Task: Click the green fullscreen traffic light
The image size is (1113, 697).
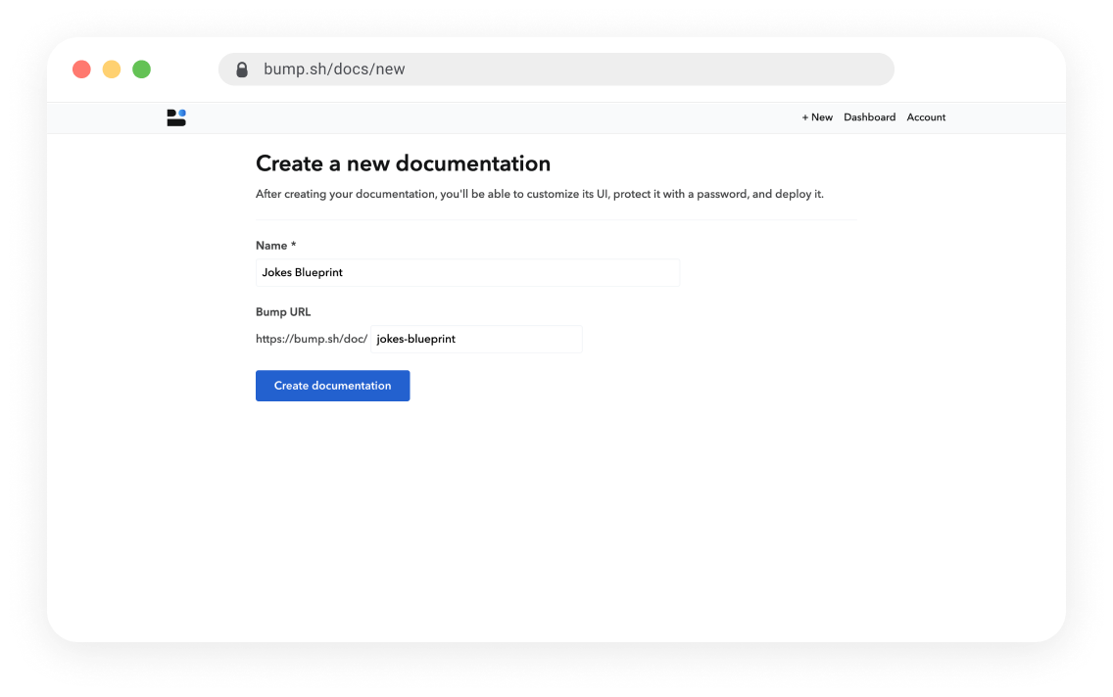Action: pyautogui.click(x=141, y=69)
